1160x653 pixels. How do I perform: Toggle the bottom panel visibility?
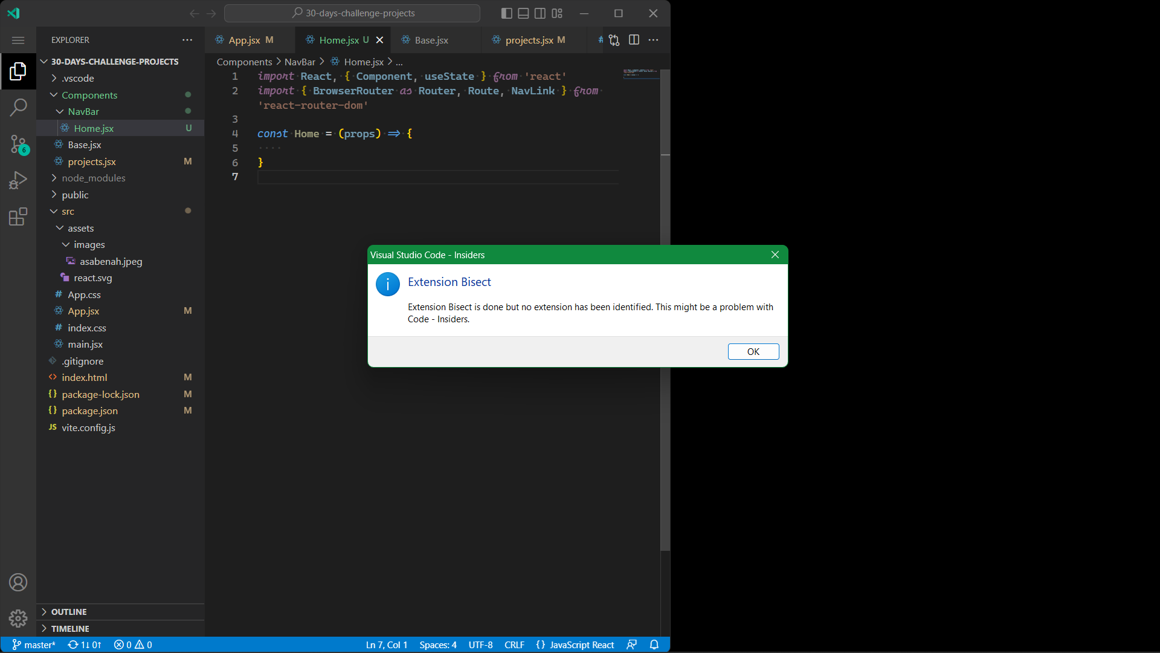pos(523,13)
